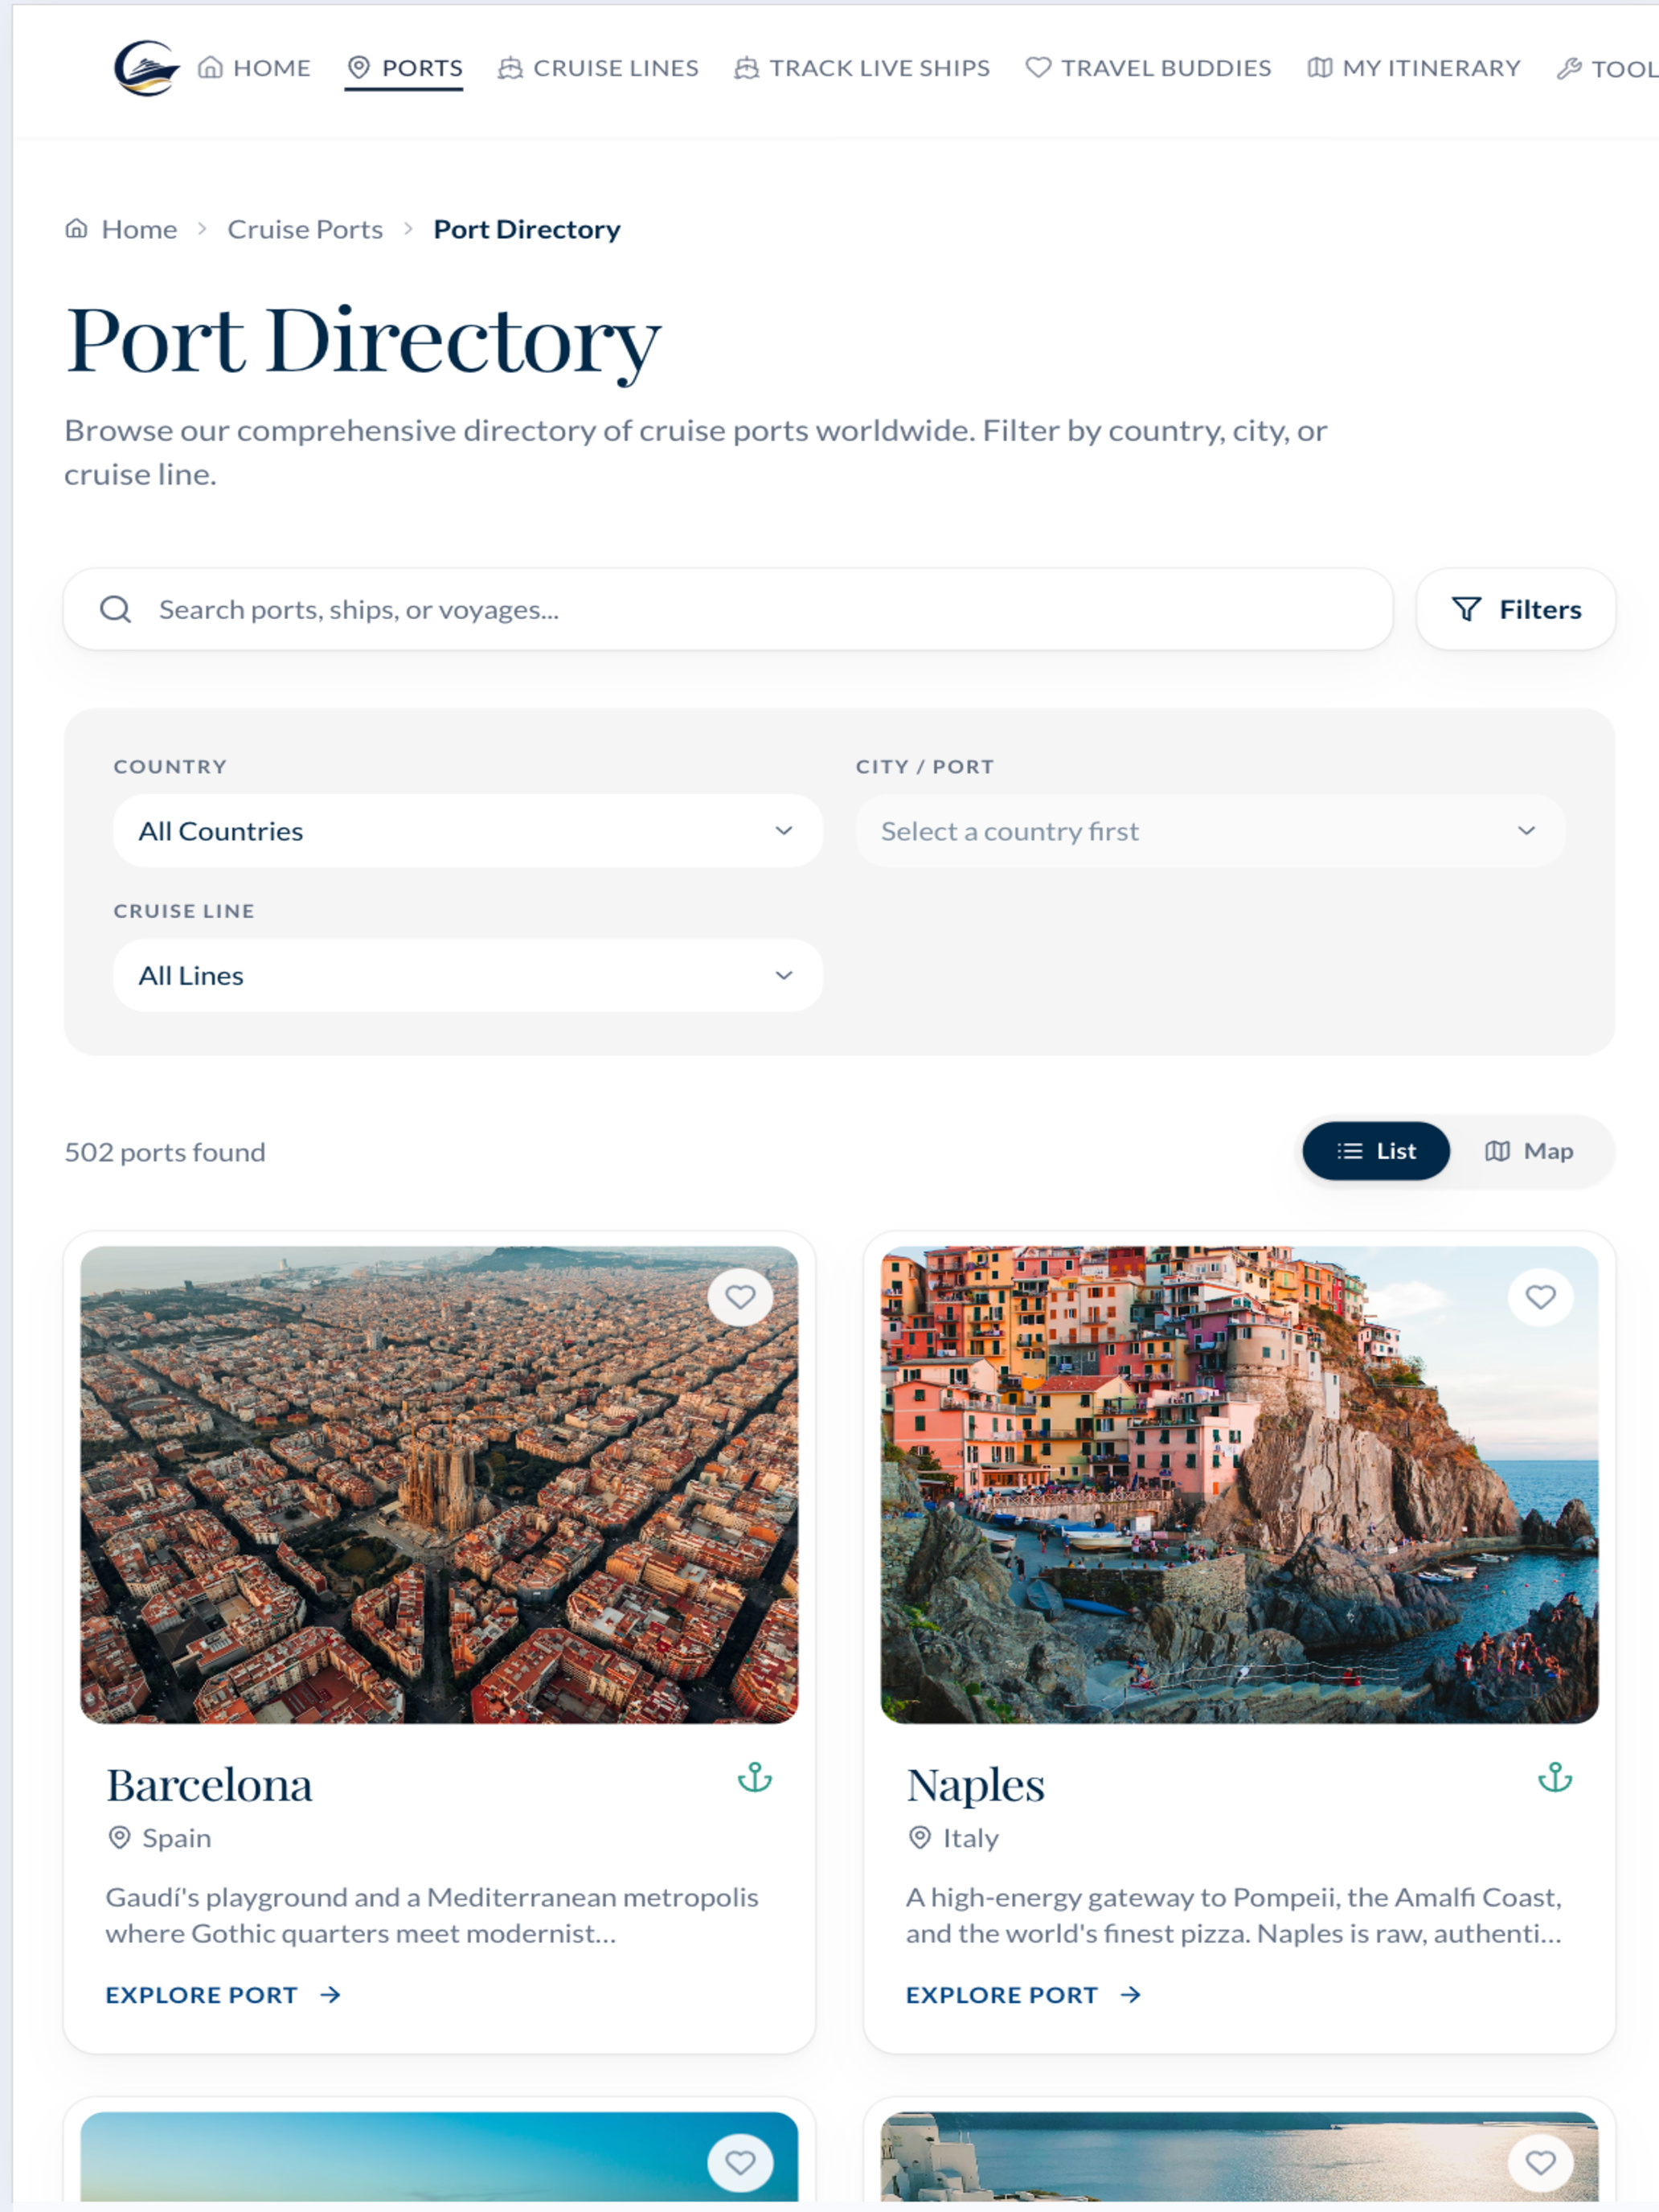The image size is (1659, 2212).
Task: Switch to Map view
Action: click(1529, 1151)
